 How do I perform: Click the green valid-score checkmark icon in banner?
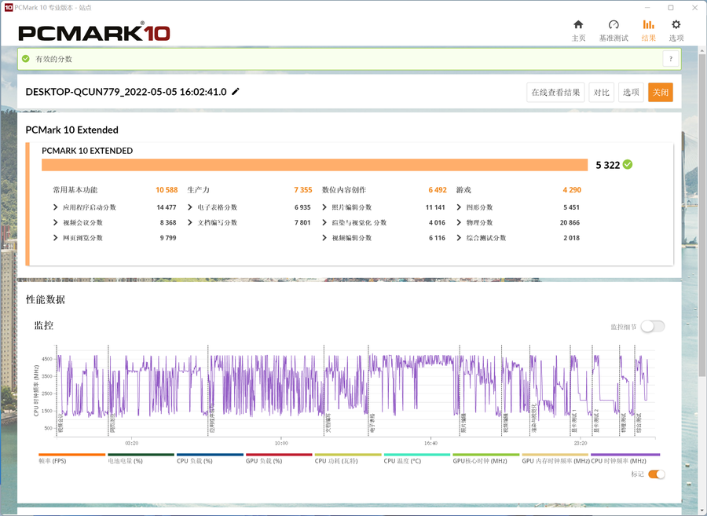tap(26, 59)
